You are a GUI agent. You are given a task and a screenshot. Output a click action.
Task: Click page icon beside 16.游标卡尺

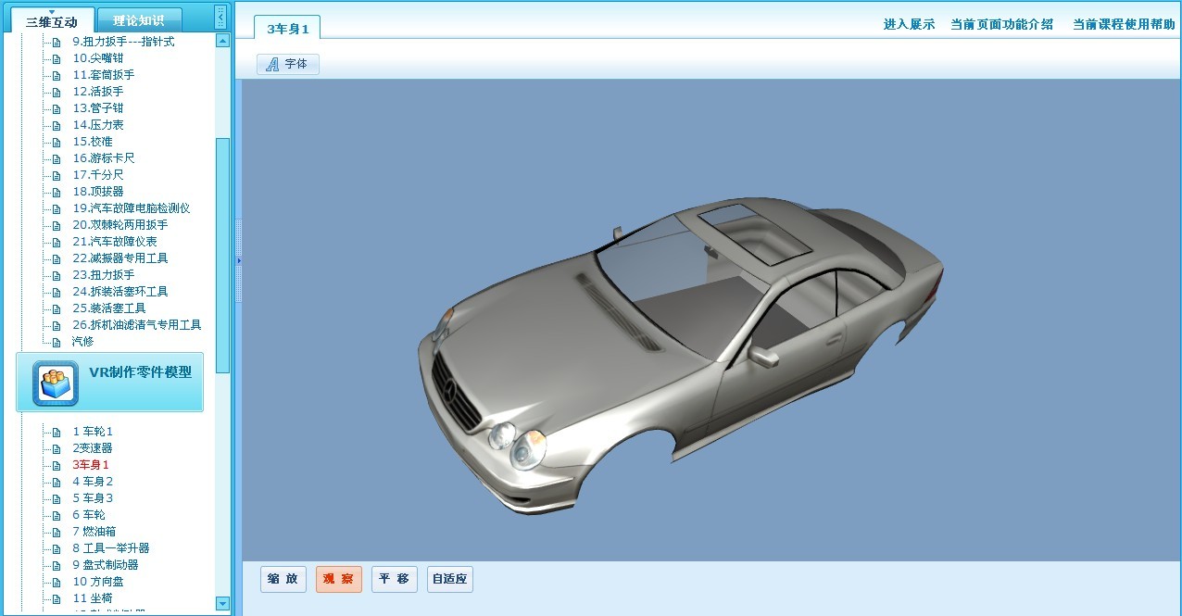point(57,158)
